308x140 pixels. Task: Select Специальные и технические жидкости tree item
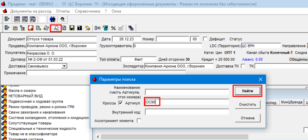click(42, 129)
